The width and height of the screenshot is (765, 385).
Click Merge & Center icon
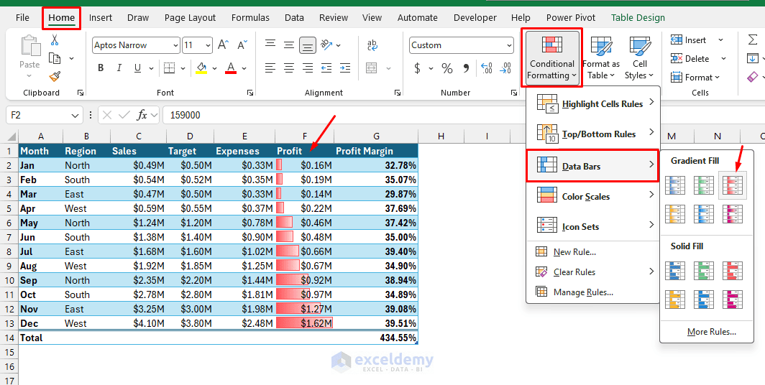pos(372,68)
